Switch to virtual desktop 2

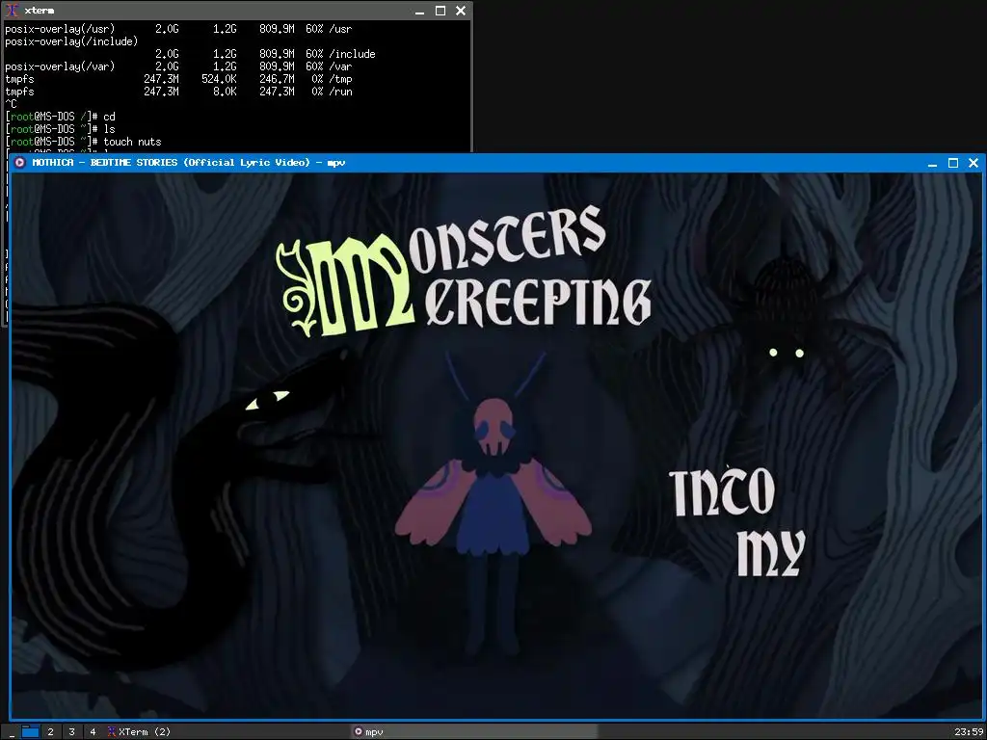50,732
